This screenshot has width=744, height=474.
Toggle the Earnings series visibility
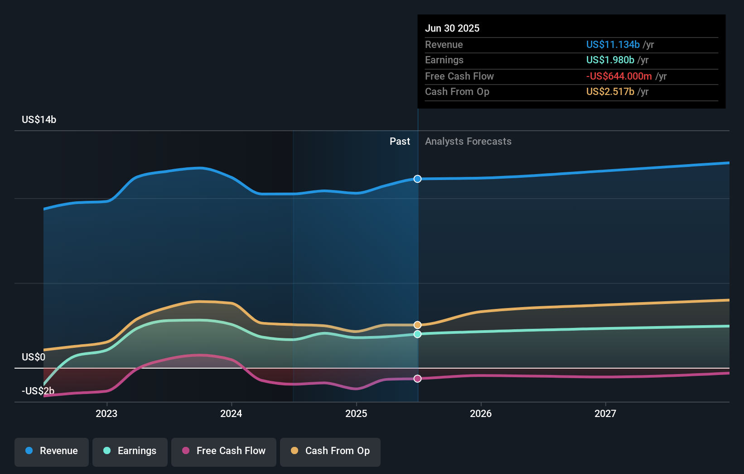click(x=130, y=452)
